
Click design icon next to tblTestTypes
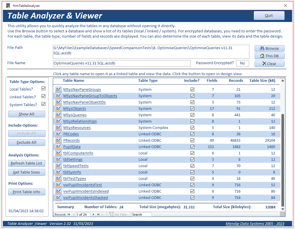click(59, 179)
